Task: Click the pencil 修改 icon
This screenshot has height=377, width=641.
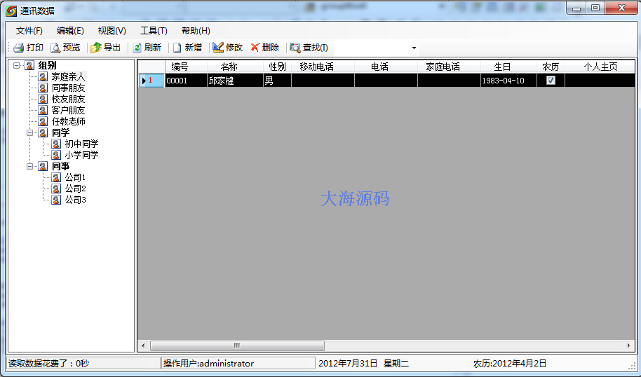Action: (x=218, y=48)
